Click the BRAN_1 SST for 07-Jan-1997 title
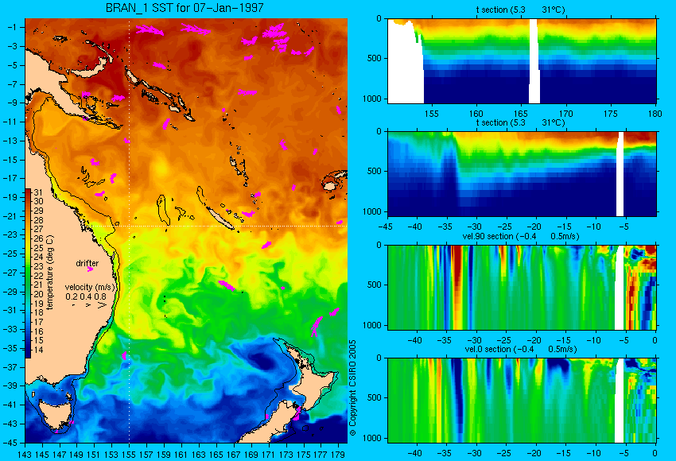This screenshot has height=461, width=676. click(185, 8)
